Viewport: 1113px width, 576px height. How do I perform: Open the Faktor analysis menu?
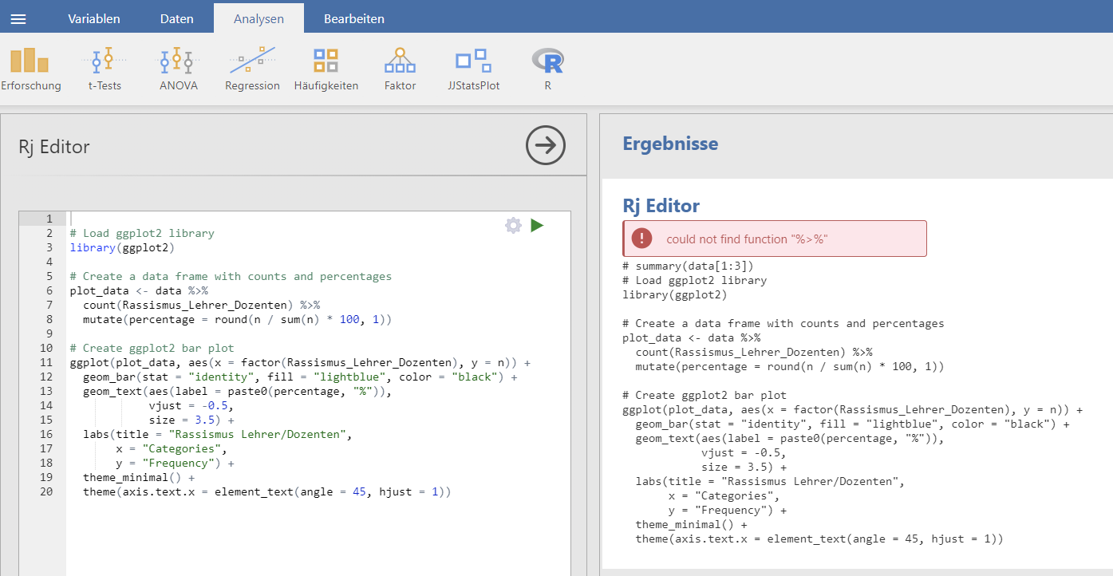click(x=400, y=69)
